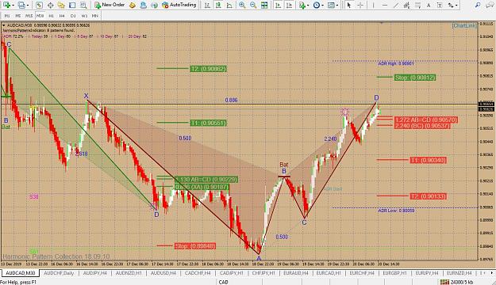
Task: Click the T2: (0.90862) green label
Action: [x=209, y=69]
